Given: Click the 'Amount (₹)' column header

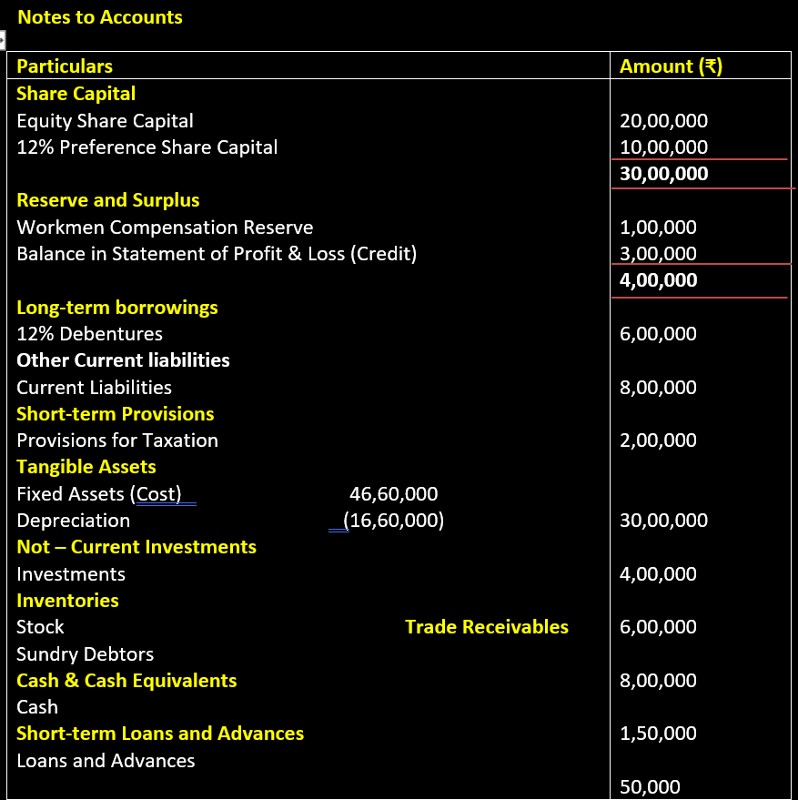Looking at the screenshot, I should 671,66.
